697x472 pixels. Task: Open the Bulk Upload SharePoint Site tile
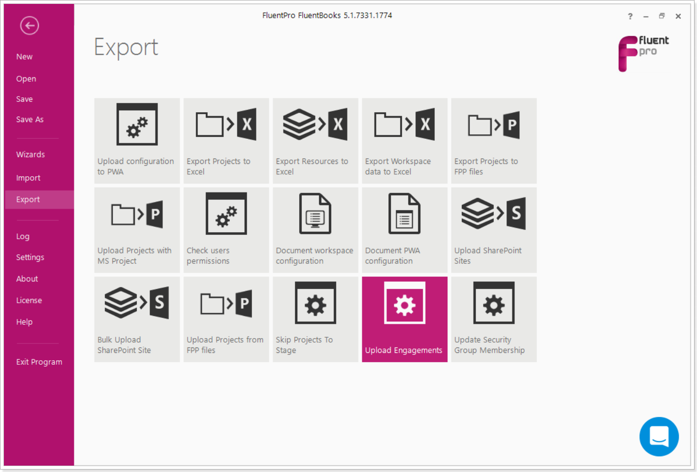coord(137,319)
